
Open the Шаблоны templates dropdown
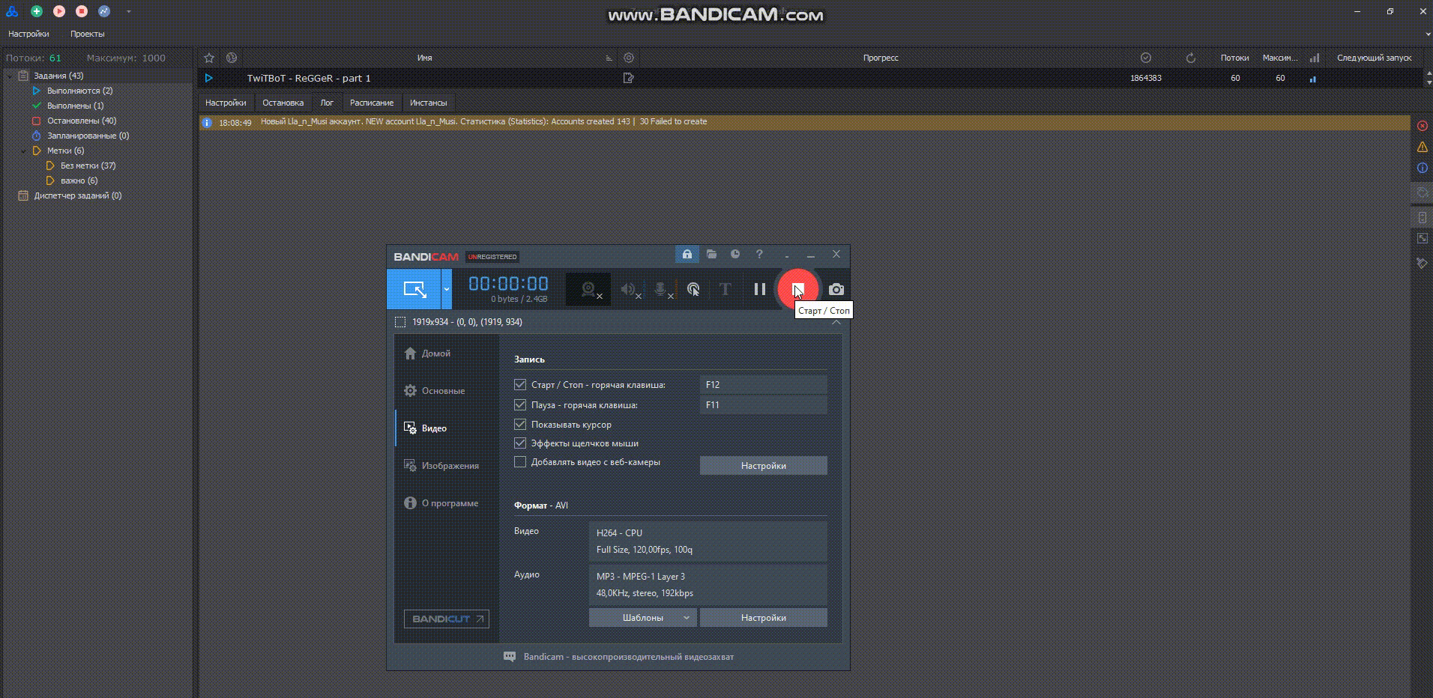(x=642, y=618)
